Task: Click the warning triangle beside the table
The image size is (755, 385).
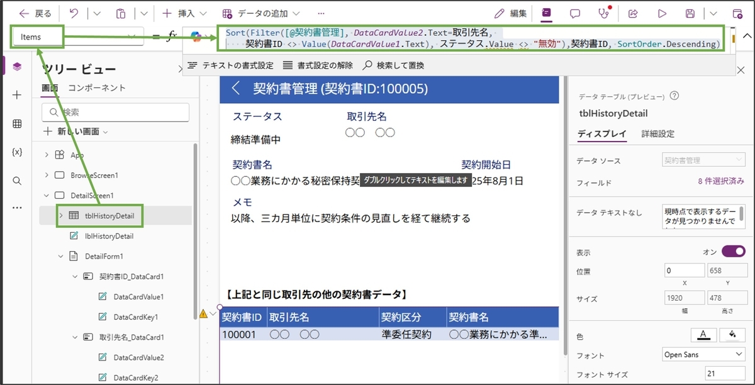Action: click(x=203, y=313)
